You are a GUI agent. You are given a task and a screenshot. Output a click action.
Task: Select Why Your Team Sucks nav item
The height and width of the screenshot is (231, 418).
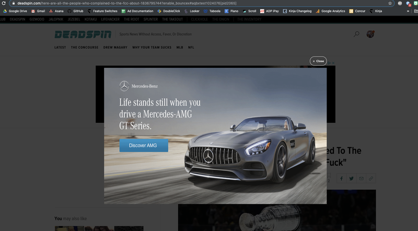[x=152, y=48]
